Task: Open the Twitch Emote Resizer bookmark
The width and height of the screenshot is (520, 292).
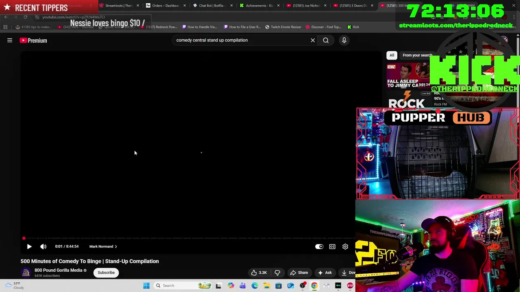Action: pos(283,27)
